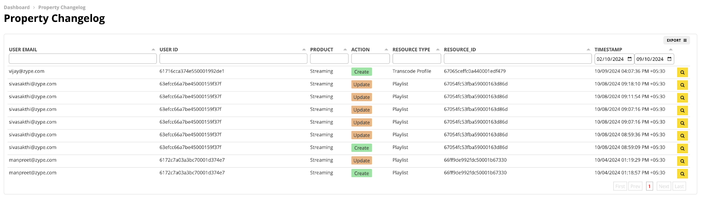The height and width of the screenshot is (197, 701).
Task: Click Update badge in the 09:18:10 PM row
Action: (x=361, y=84)
